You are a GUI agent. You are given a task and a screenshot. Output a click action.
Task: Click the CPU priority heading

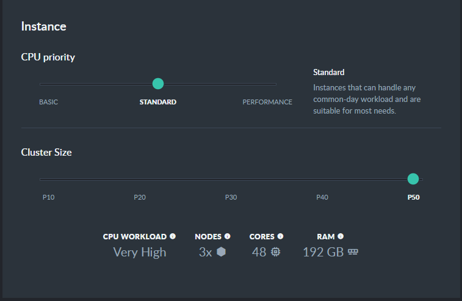(x=48, y=57)
